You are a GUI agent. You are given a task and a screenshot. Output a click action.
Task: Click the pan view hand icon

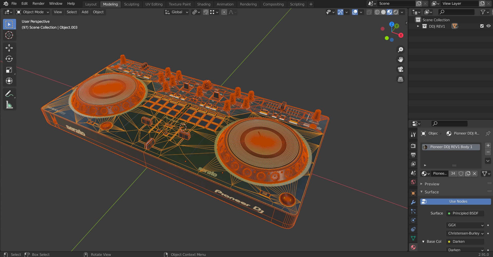click(400, 60)
